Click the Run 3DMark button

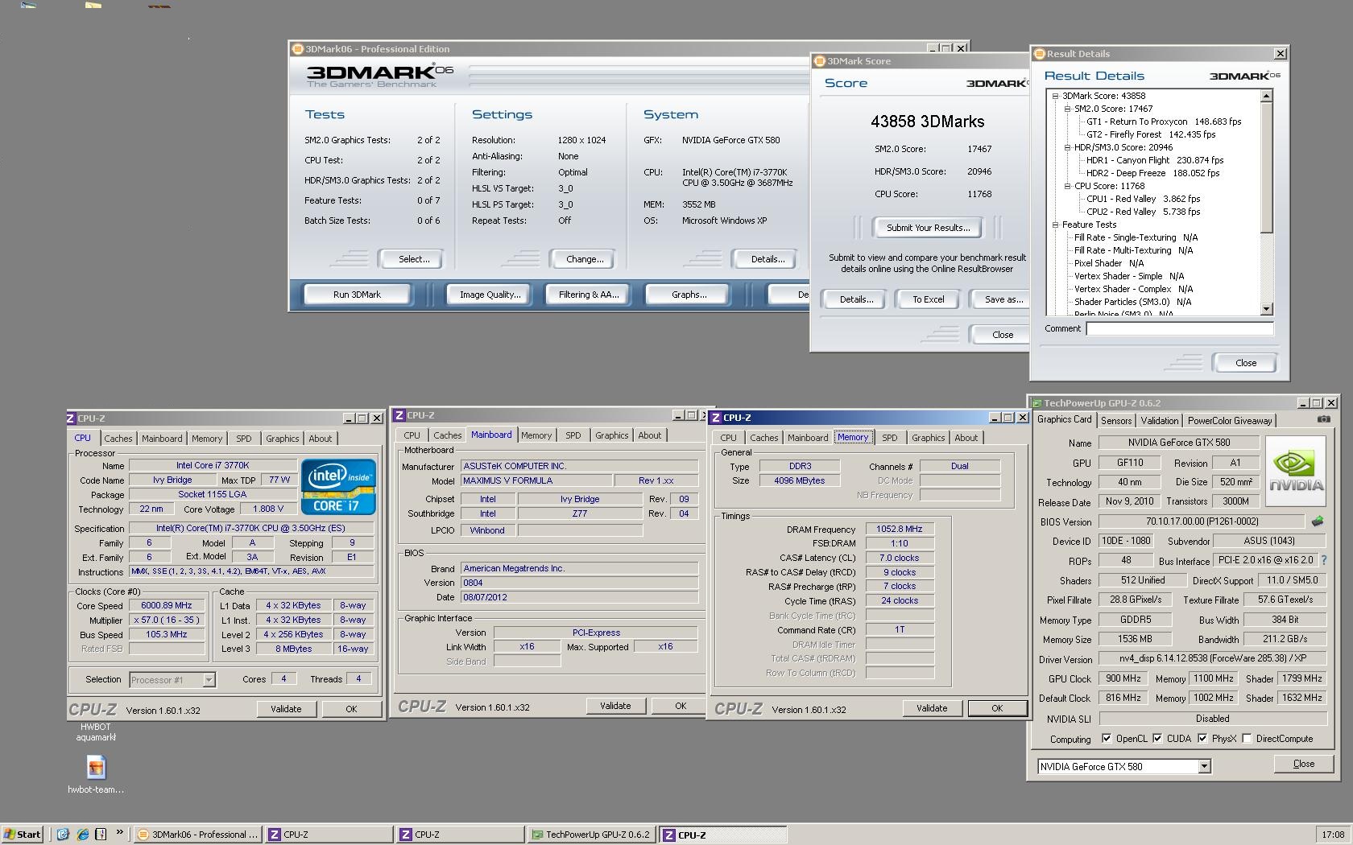357,295
